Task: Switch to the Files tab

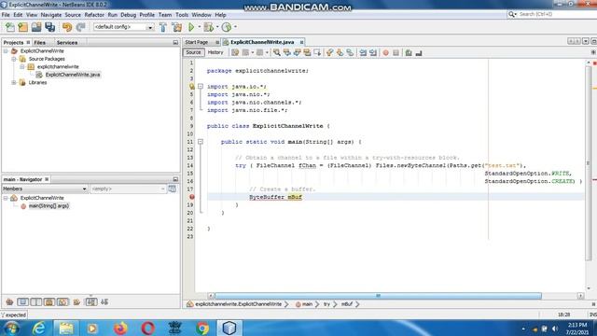Action: 39,43
